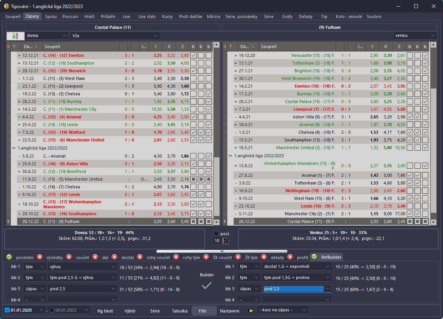
Task: Open the Kurzy tab
Action: [x=167, y=17]
